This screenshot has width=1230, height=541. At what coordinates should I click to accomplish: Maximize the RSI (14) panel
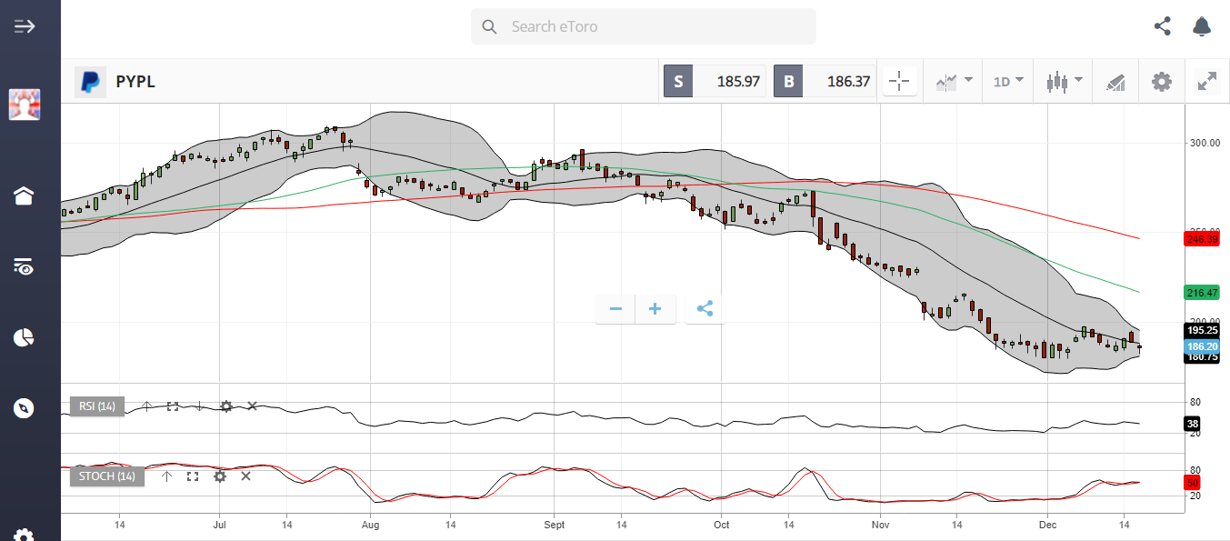(173, 406)
